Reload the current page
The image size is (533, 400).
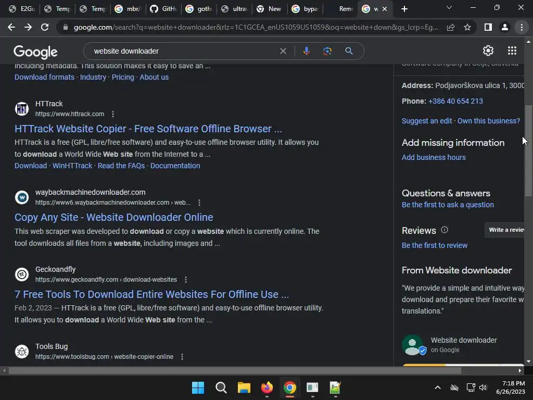[45, 27]
